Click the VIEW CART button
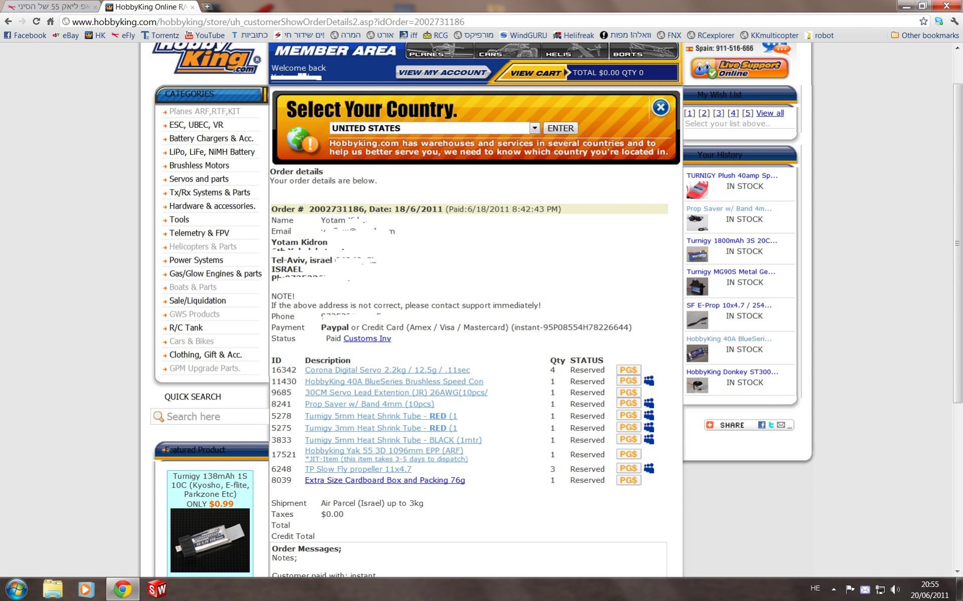963x601 pixels. pos(535,73)
